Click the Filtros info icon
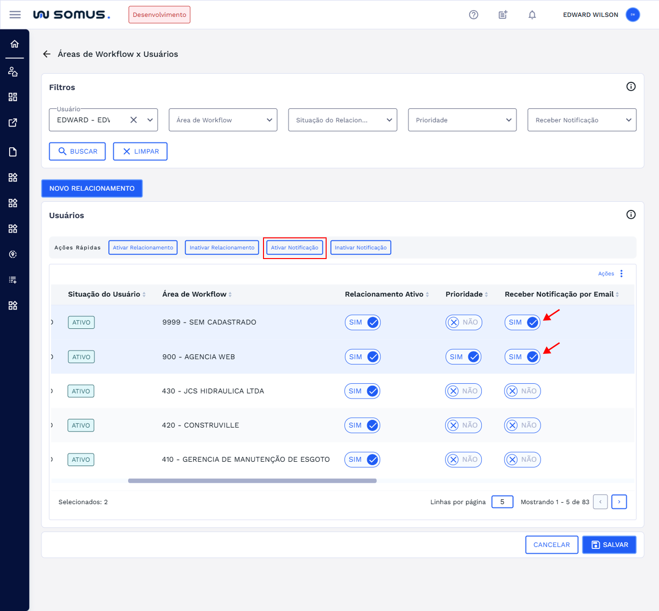The image size is (659, 611). [x=631, y=87]
